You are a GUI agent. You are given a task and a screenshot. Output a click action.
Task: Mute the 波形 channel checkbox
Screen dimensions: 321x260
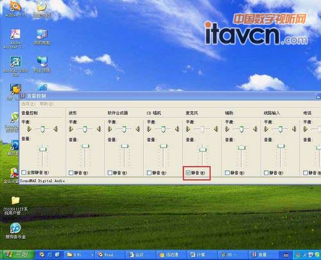coord(71,173)
